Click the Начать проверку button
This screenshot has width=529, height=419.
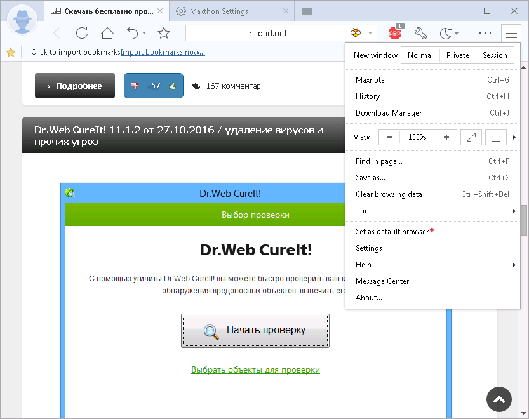click(x=255, y=331)
